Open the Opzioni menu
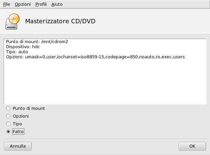Screen dimensions: 210x155 23,4
